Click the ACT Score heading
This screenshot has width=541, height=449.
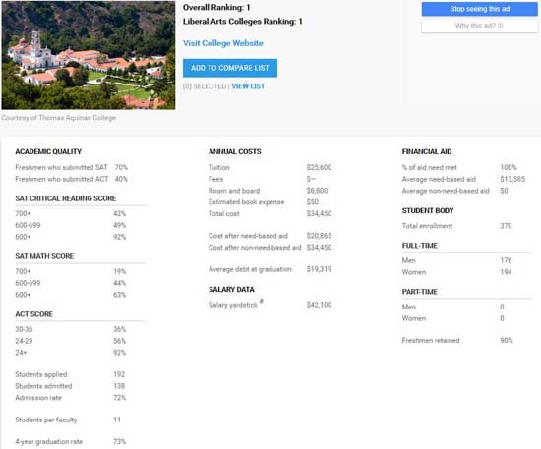[33, 314]
